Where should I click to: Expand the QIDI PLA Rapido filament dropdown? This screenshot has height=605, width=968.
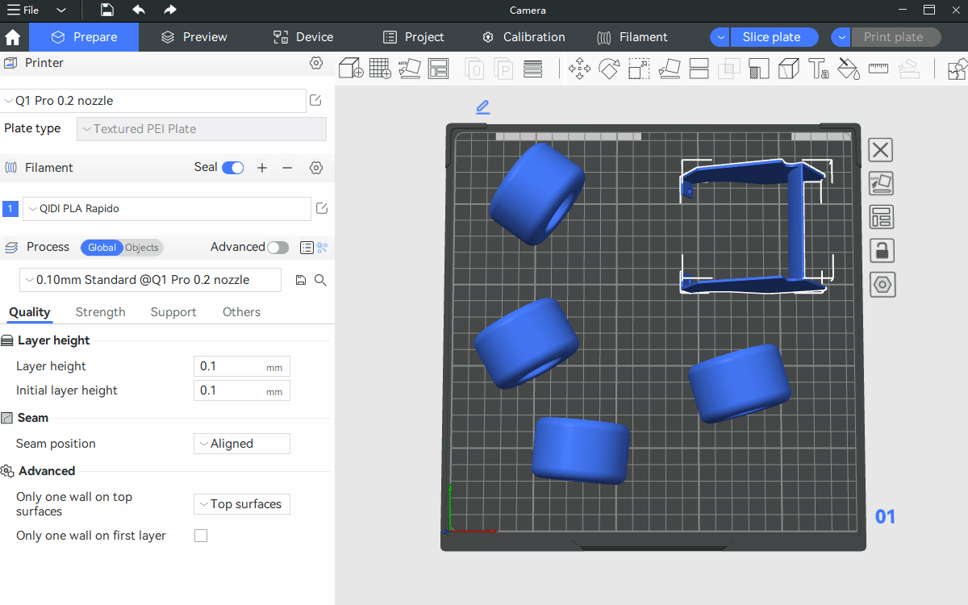(x=166, y=209)
